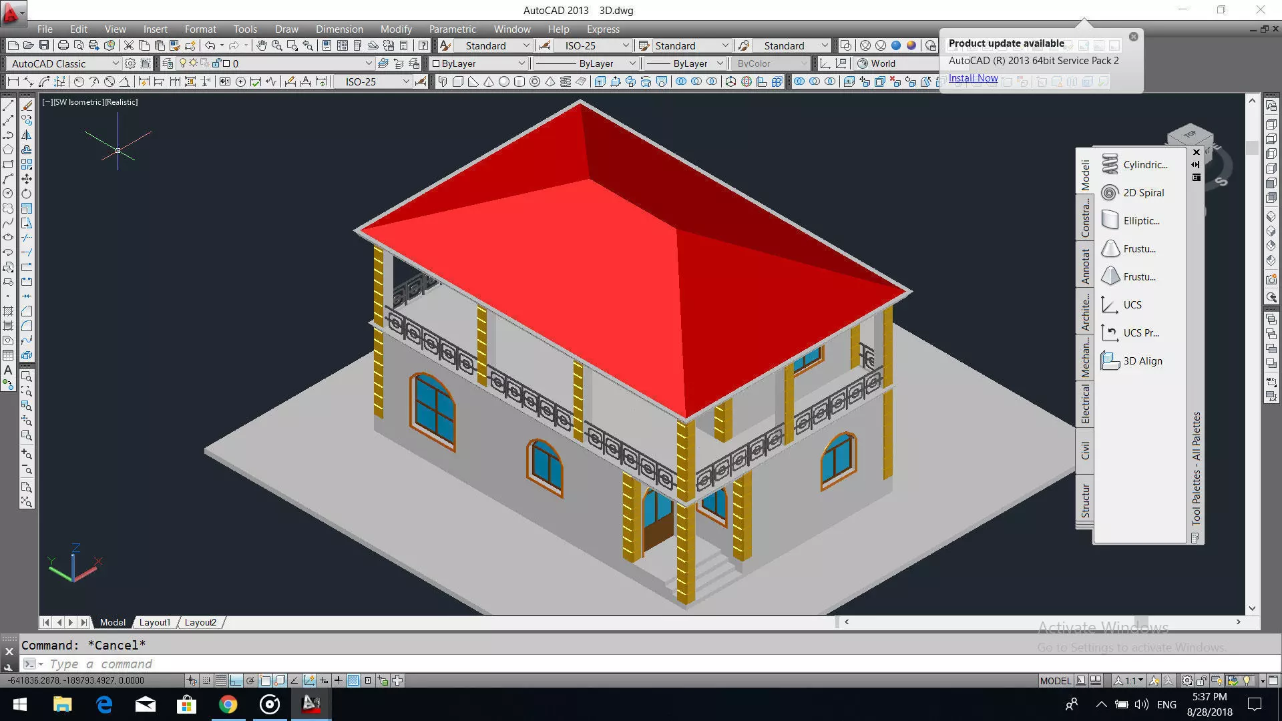
Task: Open the File menu
Action: 45,29
